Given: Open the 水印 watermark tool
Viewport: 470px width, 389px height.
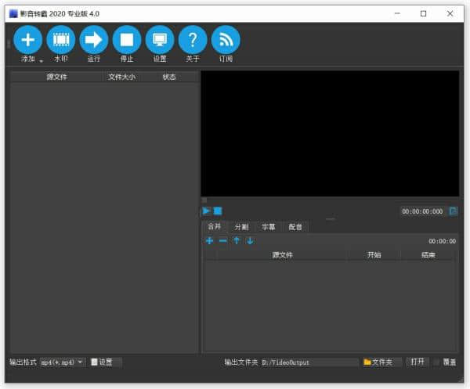Looking at the screenshot, I should (61, 40).
